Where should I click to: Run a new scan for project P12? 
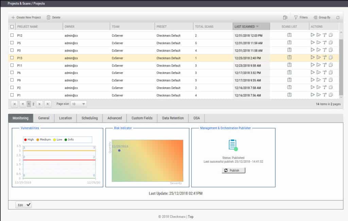pos(313,35)
